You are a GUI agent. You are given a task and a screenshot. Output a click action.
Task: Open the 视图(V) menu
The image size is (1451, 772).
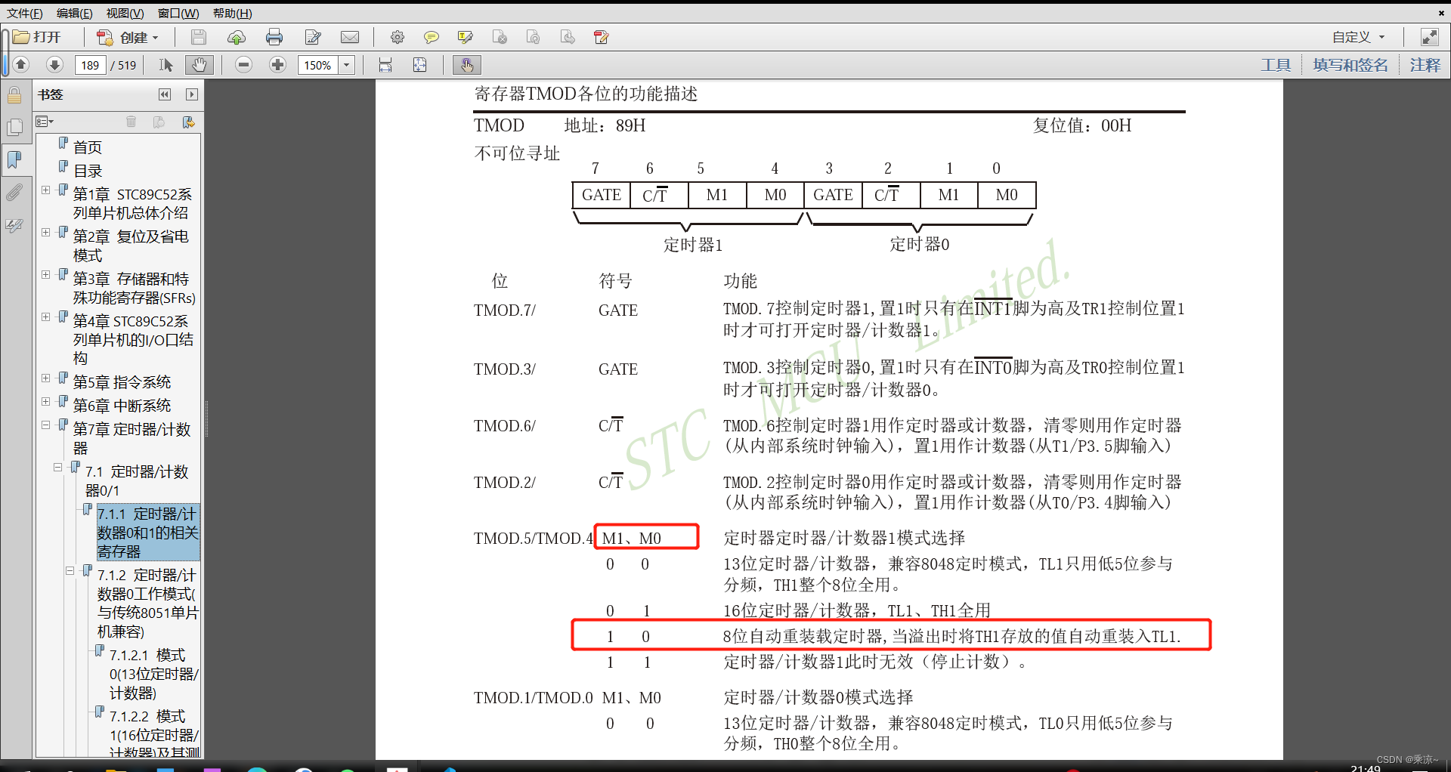[x=125, y=13]
